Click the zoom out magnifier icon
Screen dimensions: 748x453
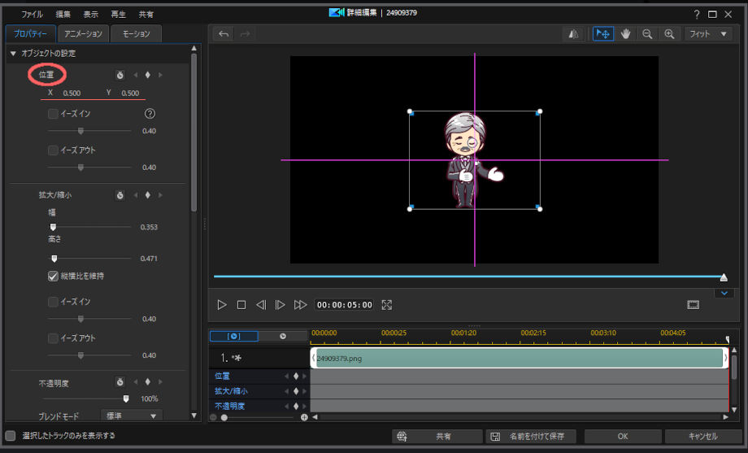coord(647,34)
